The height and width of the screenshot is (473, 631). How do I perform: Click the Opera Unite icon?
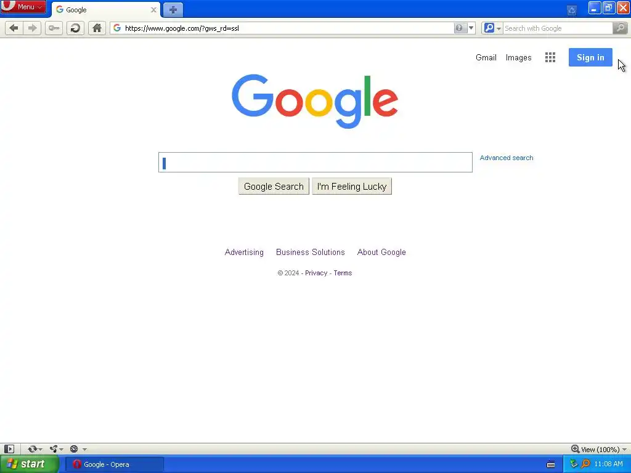tap(54, 449)
